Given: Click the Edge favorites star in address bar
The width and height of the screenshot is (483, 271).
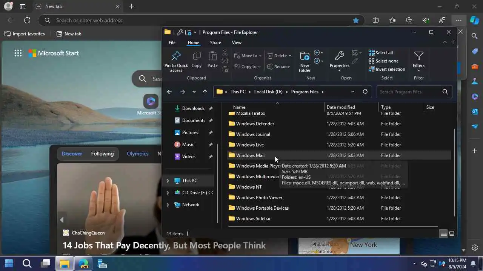Looking at the screenshot, I should tap(355, 20).
